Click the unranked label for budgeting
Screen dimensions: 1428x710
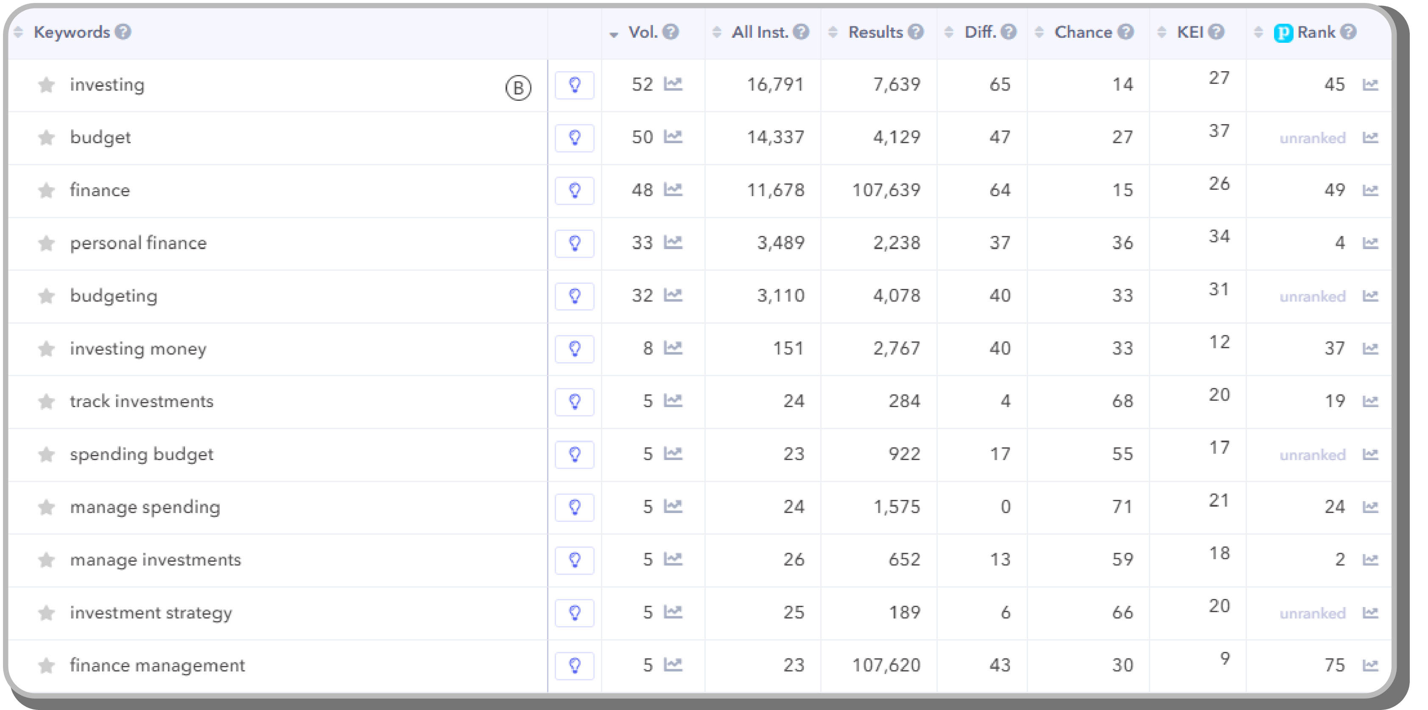pos(1313,296)
